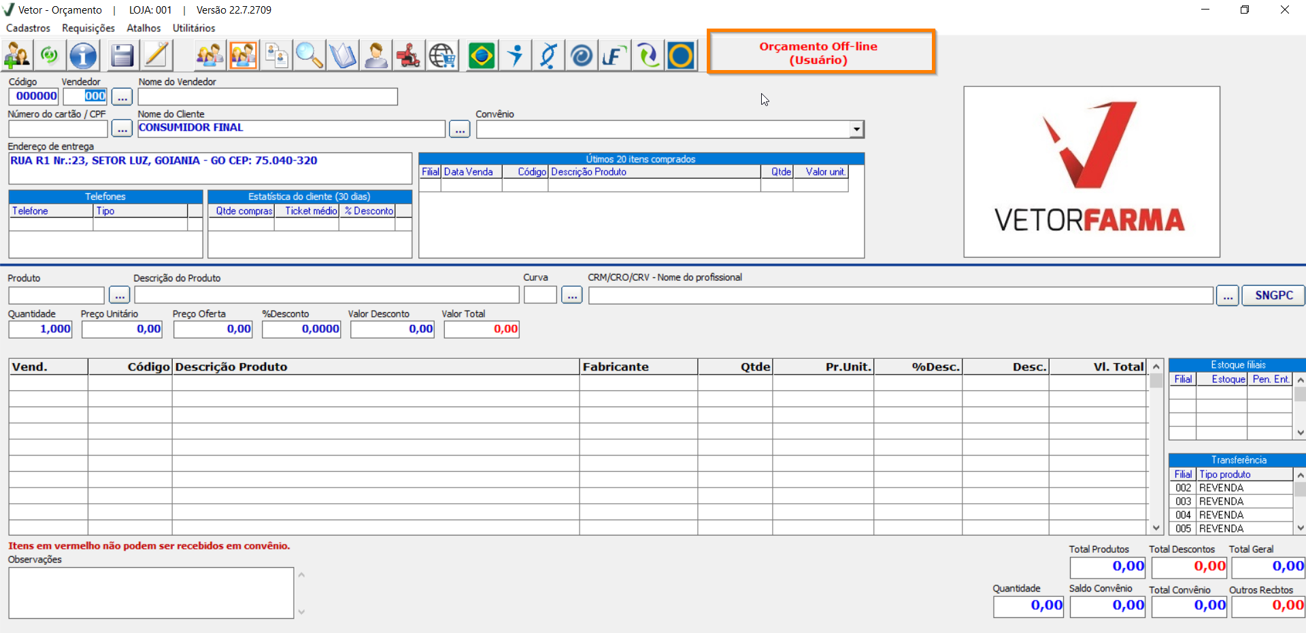Click the blue and green looped arrows icon

tap(648, 56)
